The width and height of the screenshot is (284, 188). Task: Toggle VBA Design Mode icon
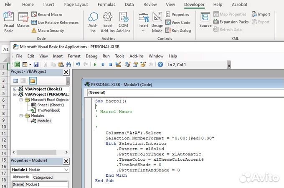click(x=118, y=64)
